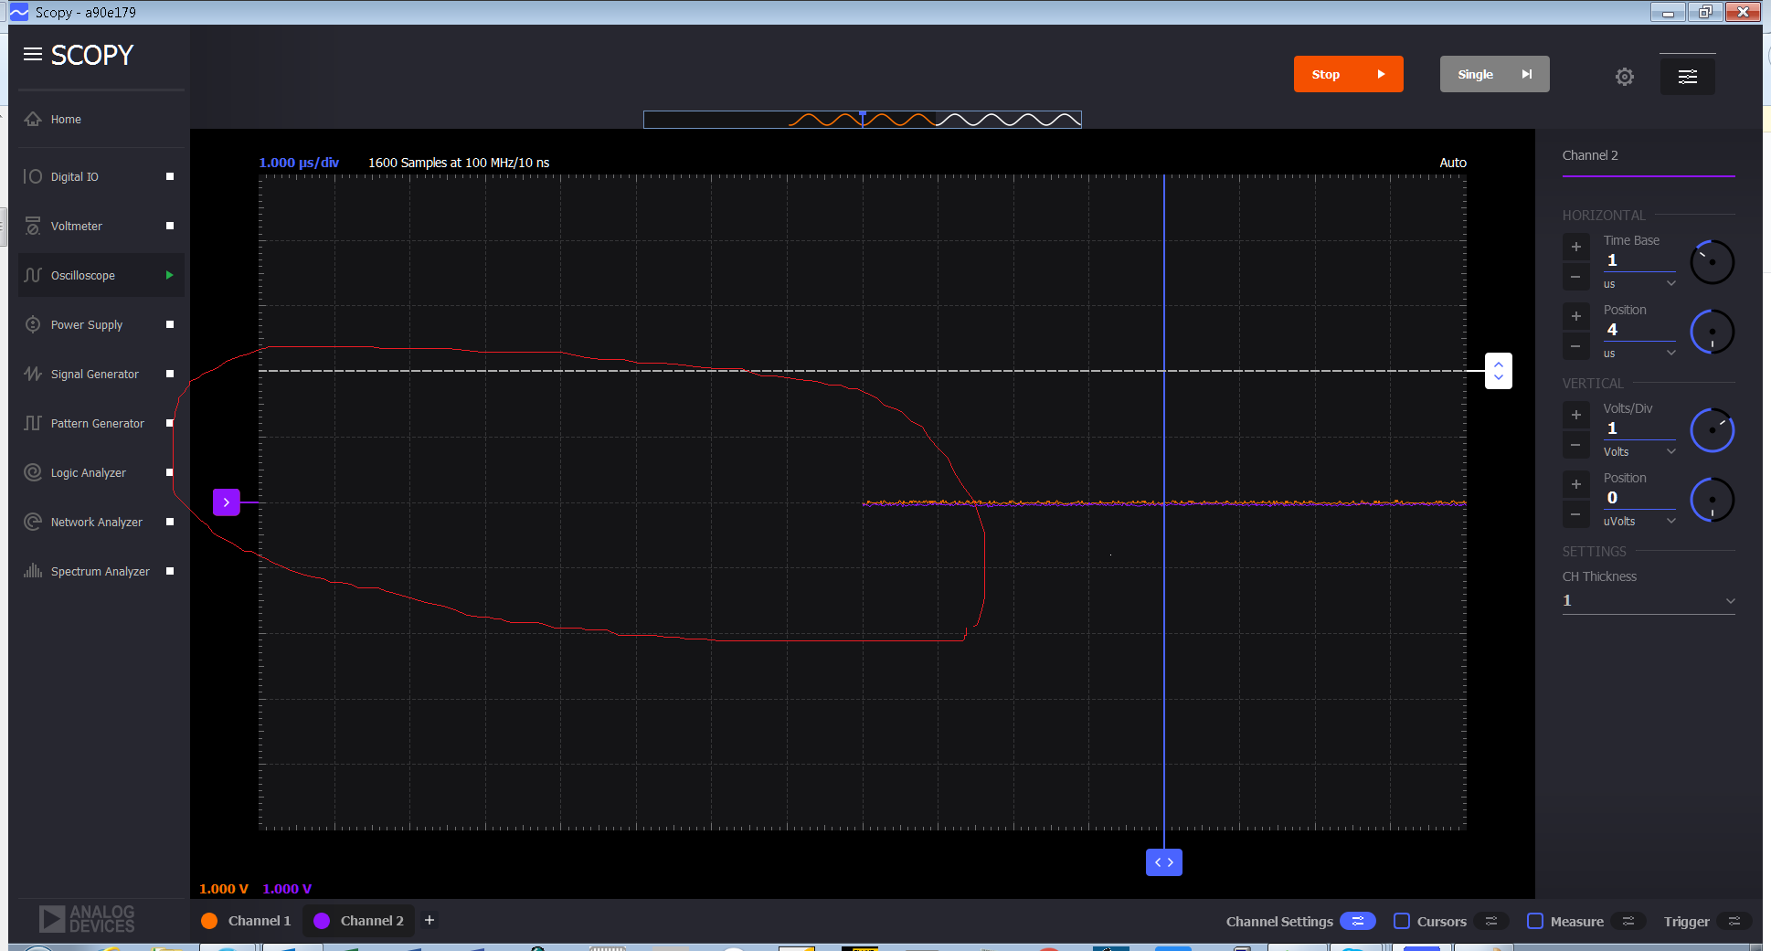Click the Spectrum Analyzer icon

[33, 571]
